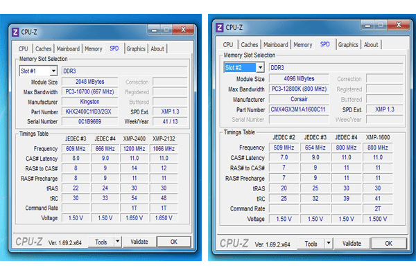The image size is (416, 277).
Task: Click OK in the left window
Action: [x=174, y=242]
